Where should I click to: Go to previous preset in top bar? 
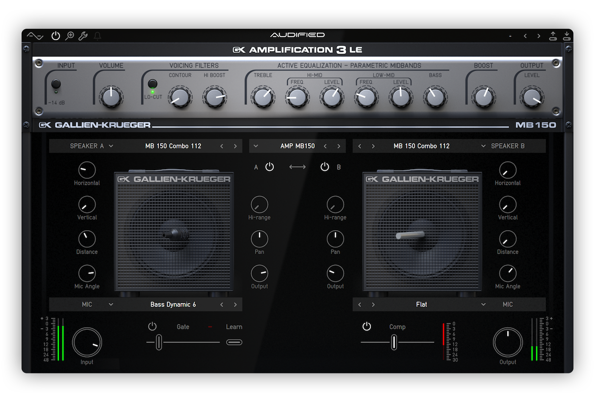pyautogui.click(x=525, y=36)
